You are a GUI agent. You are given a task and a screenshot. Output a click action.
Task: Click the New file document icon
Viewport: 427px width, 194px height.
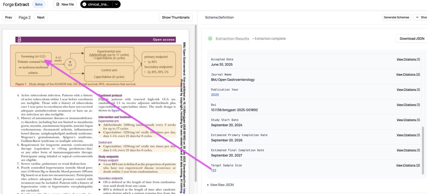click(x=58, y=4)
